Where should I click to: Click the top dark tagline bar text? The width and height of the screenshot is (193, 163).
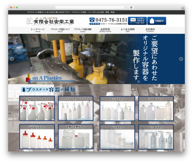(x=71, y=12)
